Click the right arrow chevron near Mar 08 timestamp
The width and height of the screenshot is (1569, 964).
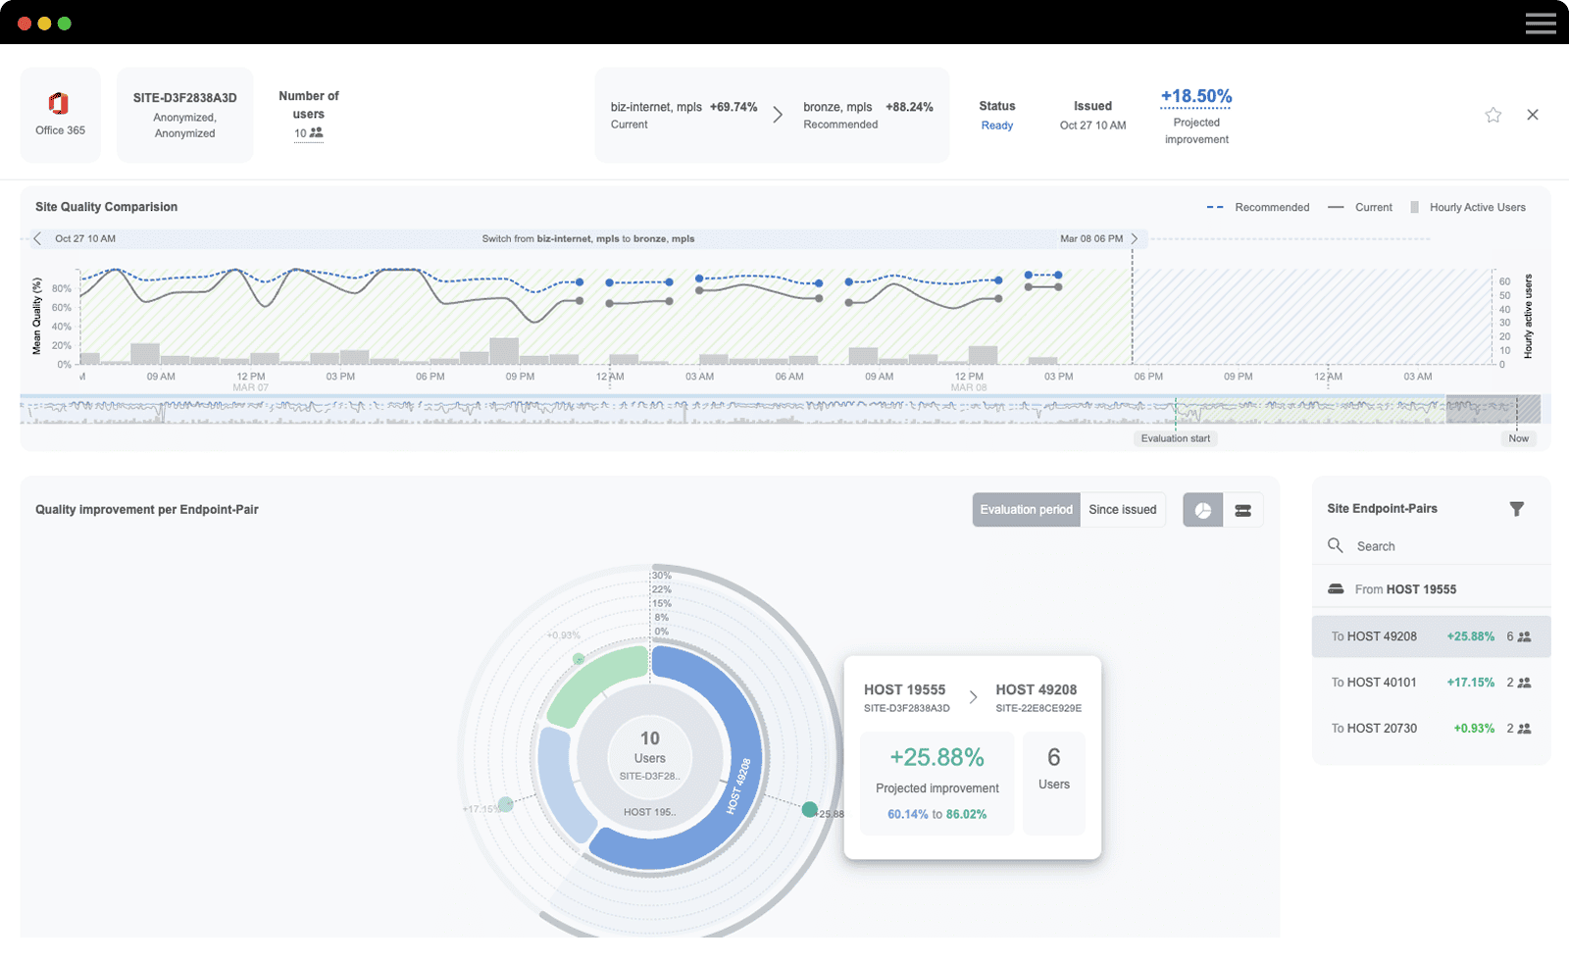pos(1134,238)
